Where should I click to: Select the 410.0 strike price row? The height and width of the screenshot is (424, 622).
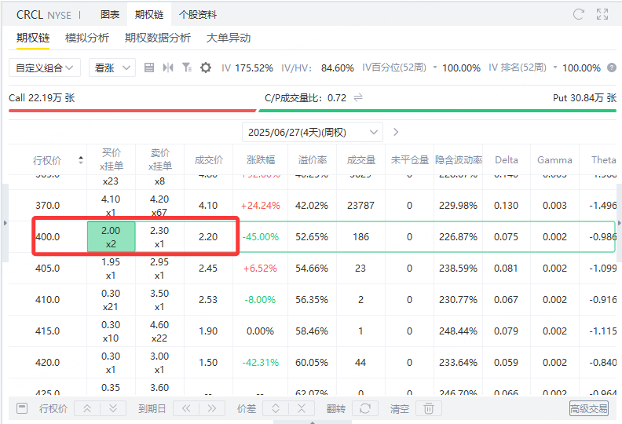click(313, 299)
